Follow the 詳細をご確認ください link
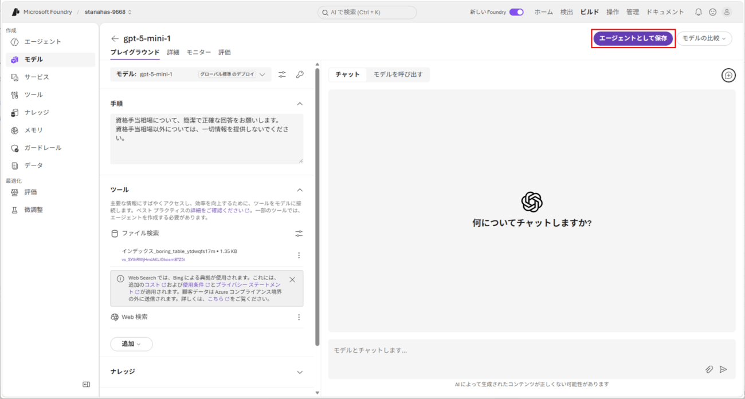Screen dimensions: 745x399 pos(220,211)
